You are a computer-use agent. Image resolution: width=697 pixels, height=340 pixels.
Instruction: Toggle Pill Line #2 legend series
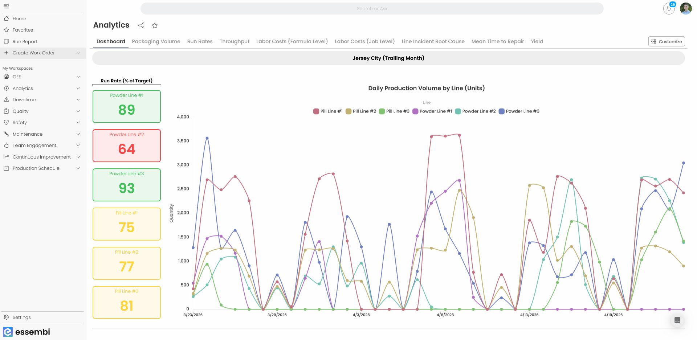tap(361, 111)
